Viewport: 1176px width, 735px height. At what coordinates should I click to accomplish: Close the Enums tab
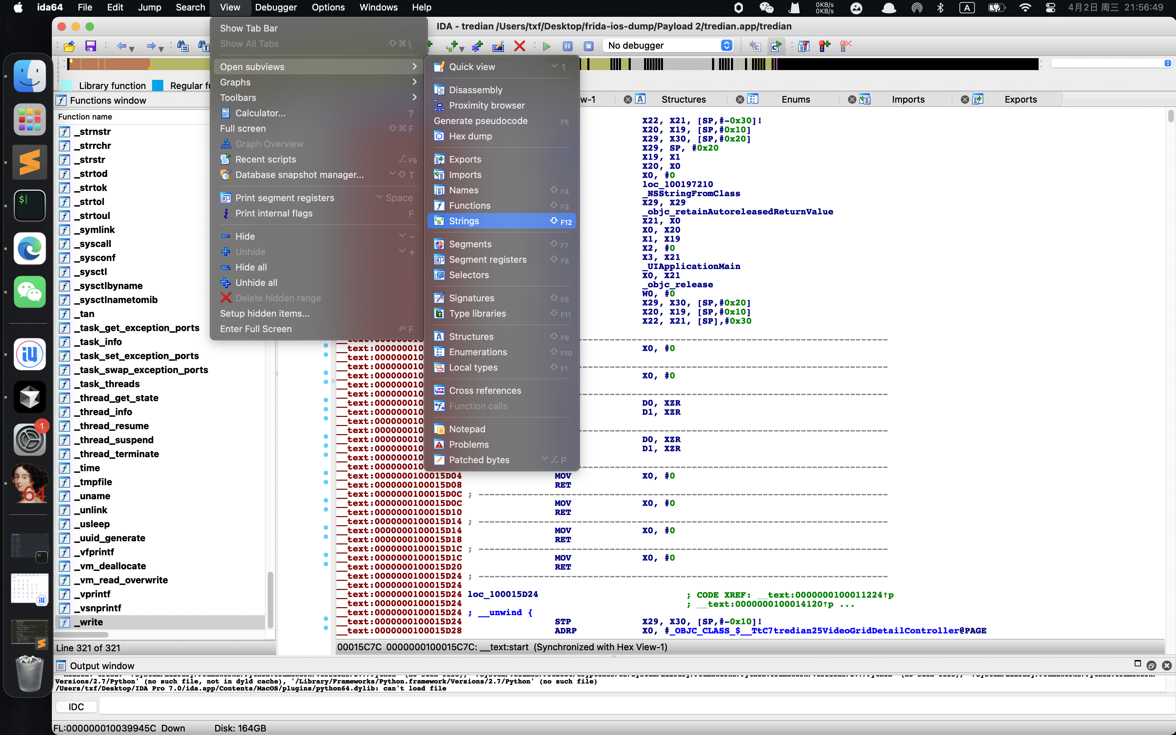click(x=739, y=99)
